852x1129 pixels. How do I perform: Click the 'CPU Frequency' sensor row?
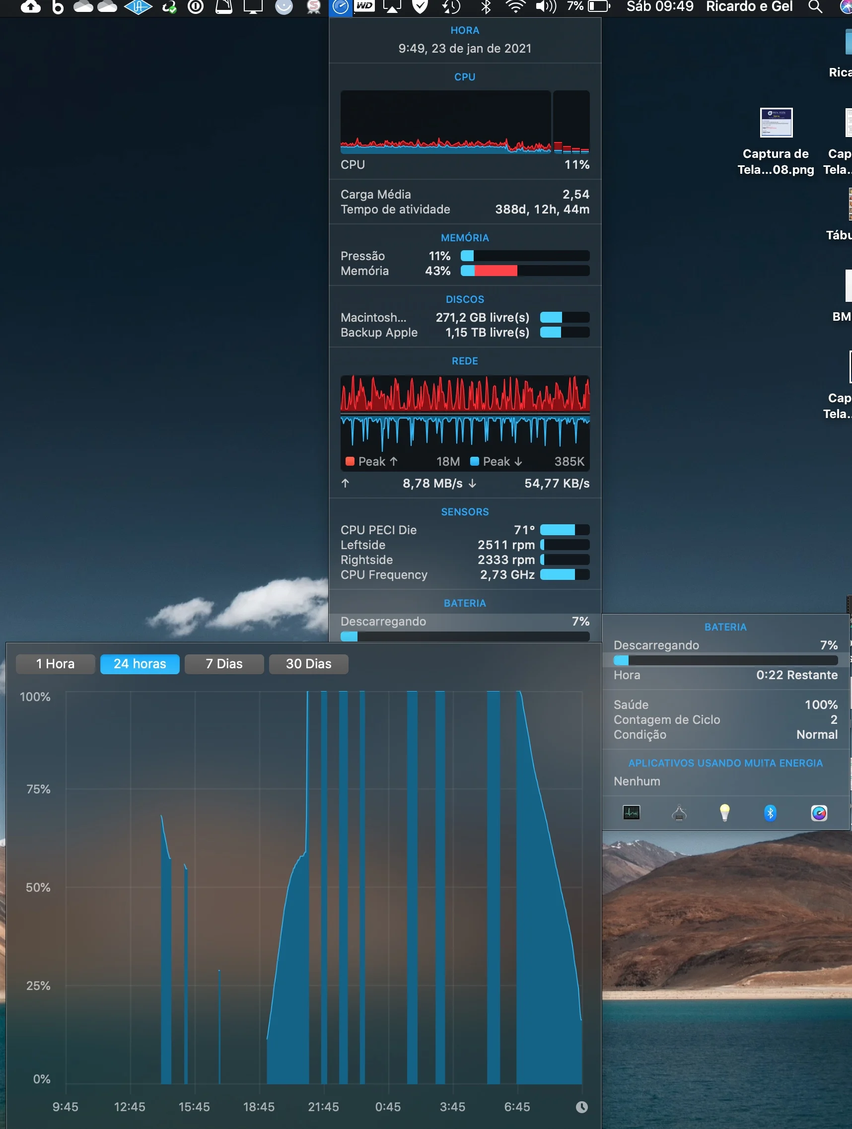point(465,574)
